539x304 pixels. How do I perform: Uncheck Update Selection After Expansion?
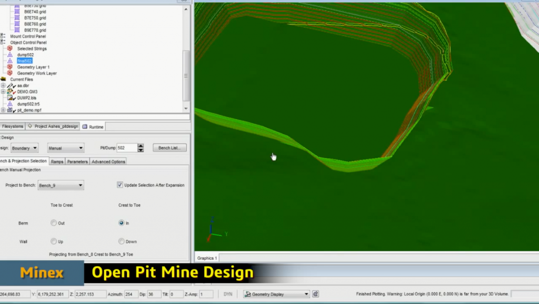(120, 185)
